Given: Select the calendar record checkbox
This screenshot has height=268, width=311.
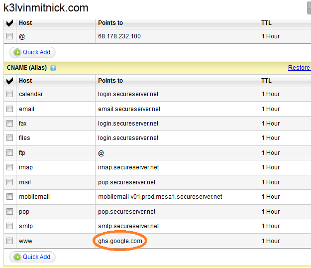Looking at the screenshot, I should (9, 94).
